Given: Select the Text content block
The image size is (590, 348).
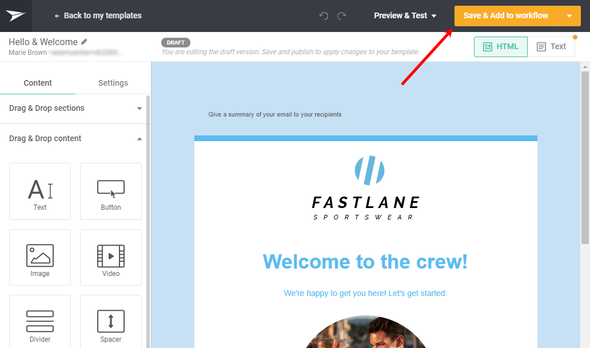Looking at the screenshot, I should click(x=40, y=191).
